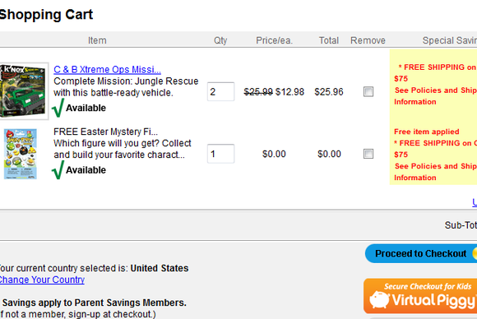477x319 pixels.
Task: Open See Policies and Shipping Information in the first savings note
Action: (x=435, y=96)
